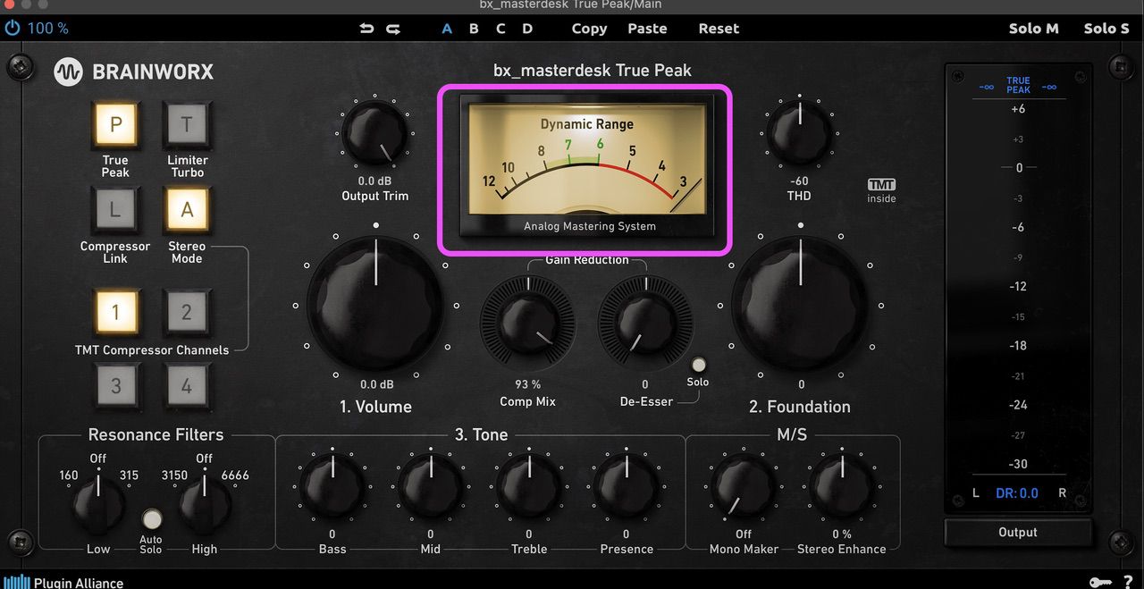Click the Treble tone knob
The height and width of the screenshot is (589, 1144).
(528, 486)
